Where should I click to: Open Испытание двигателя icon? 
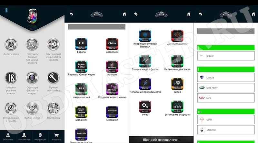(x=177, y=61)
